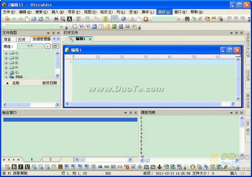Open the 格式(T) menu

(106, 12)
